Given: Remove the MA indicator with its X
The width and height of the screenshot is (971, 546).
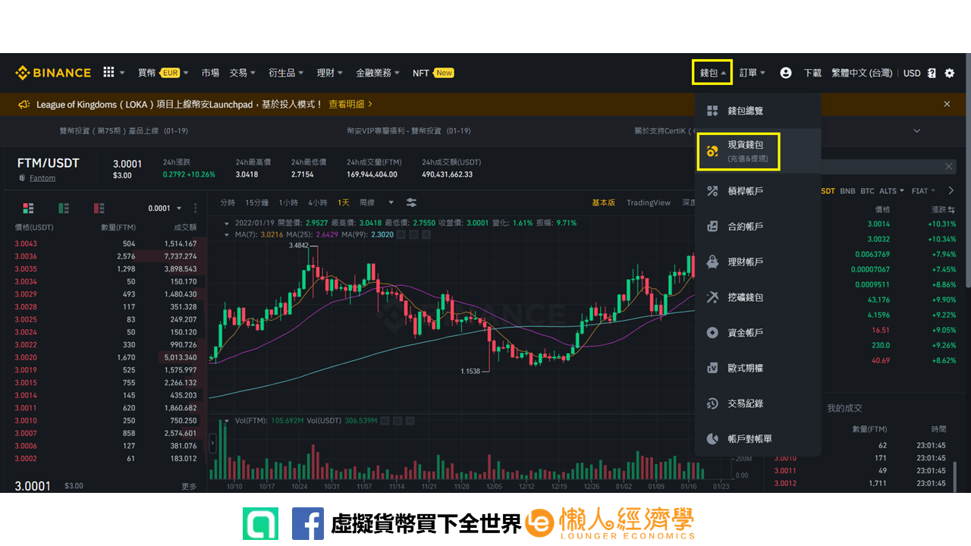Looking at the screenshot, I should pyautogui.click(x=426, y=235).
